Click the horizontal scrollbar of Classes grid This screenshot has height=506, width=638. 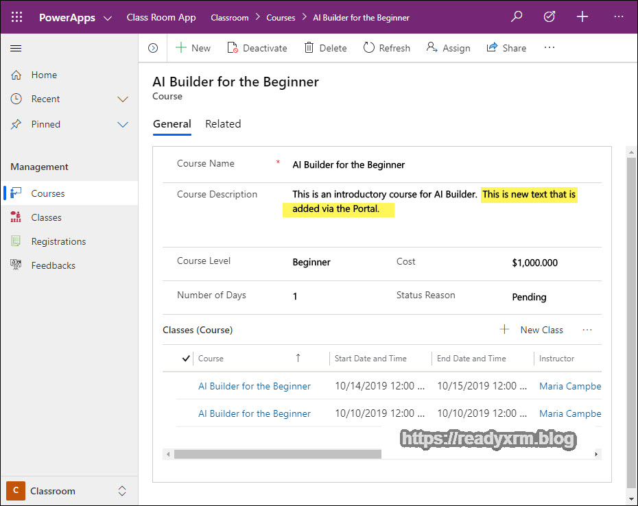278,454
